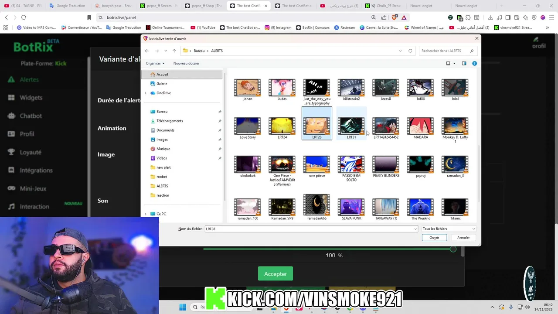Viewport: 558px width, 314px height.
Task: Expand the OneDrive tree node
Action: pyautogui.click(x=146, y=93)
